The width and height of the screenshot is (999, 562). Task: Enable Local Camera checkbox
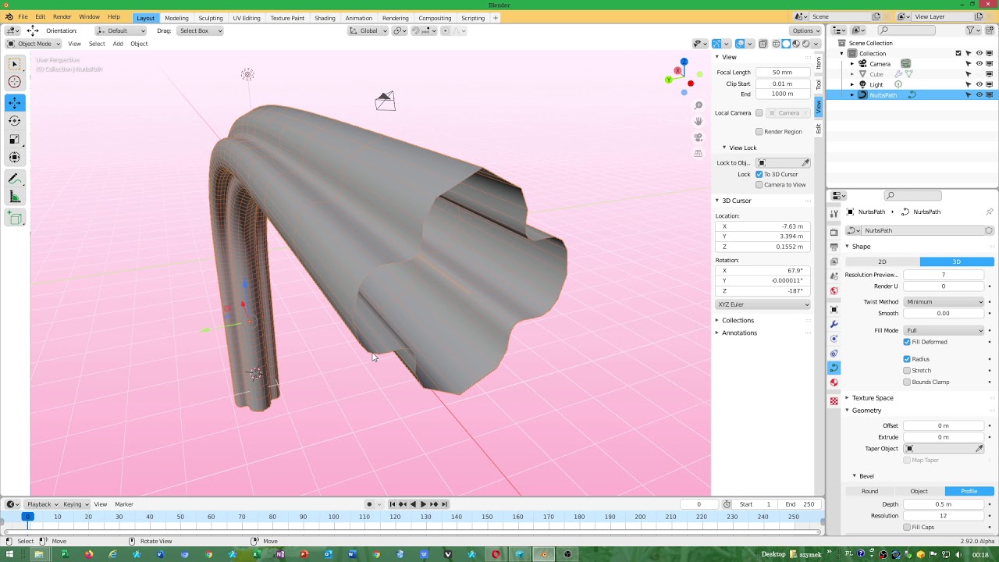click(759, 113)
